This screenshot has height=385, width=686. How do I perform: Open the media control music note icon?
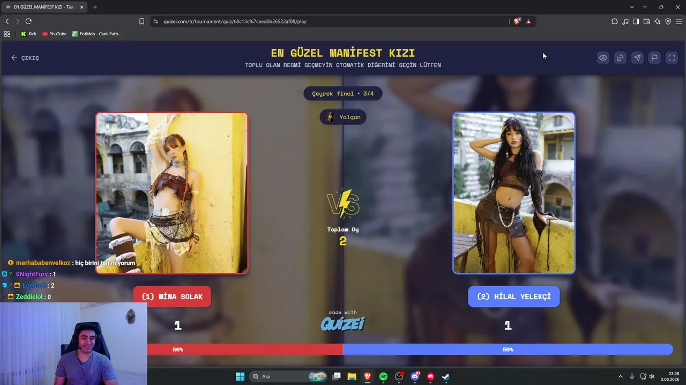[x=625, y=21]
